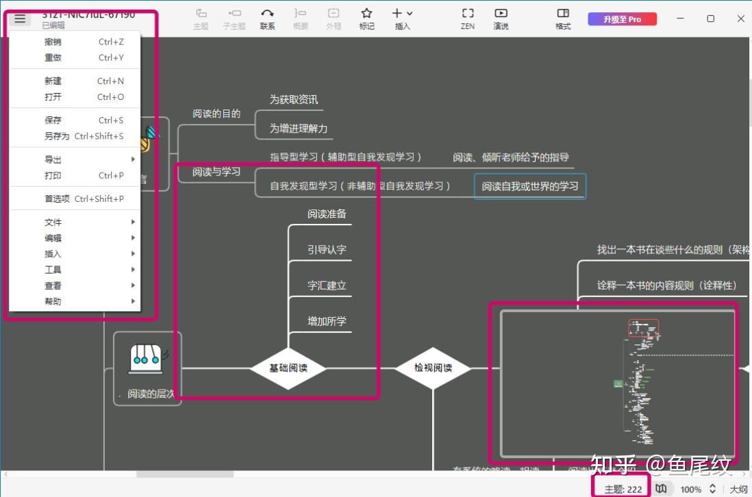Open the Marker (标记) star panel
The width and height of the screenshot is (752, 497).
pos(366,18)
